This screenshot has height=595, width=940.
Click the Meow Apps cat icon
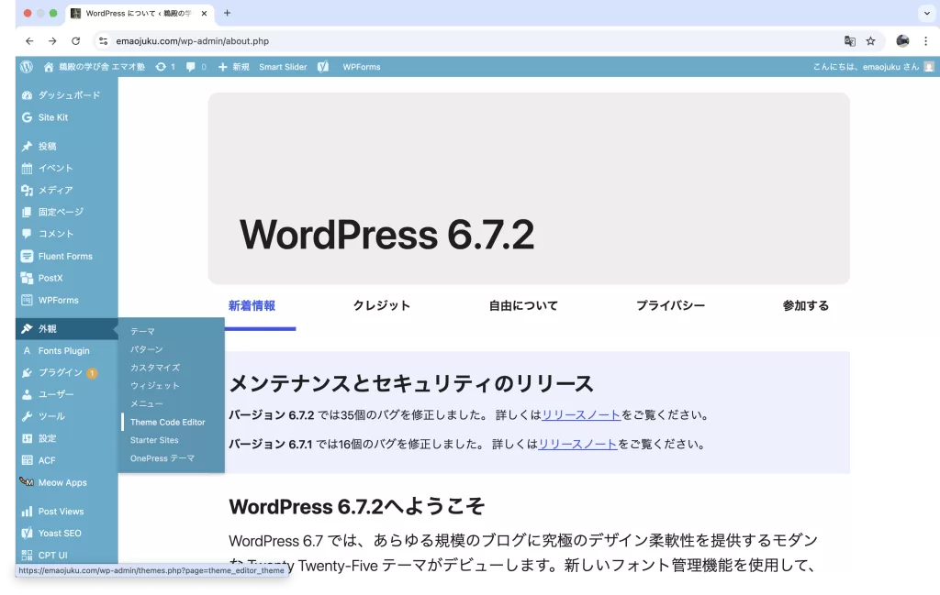click(27, 482)
